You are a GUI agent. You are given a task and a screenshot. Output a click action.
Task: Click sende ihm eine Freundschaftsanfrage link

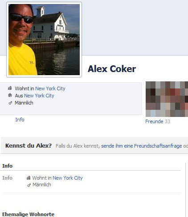[142, 146]
